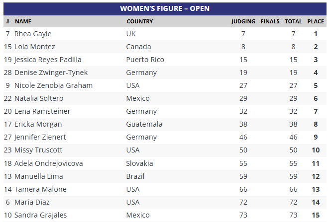Click Jessica Reyes Padilla's name
330x222 pixels.
tap(48, 60)
